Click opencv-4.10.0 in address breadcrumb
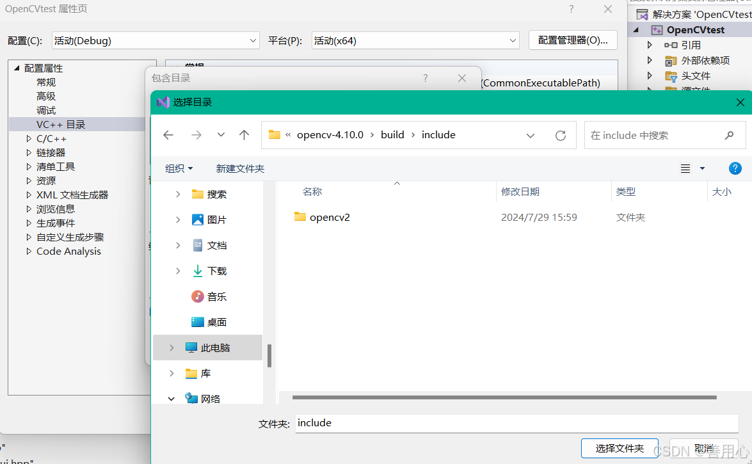 coord(330,135)
